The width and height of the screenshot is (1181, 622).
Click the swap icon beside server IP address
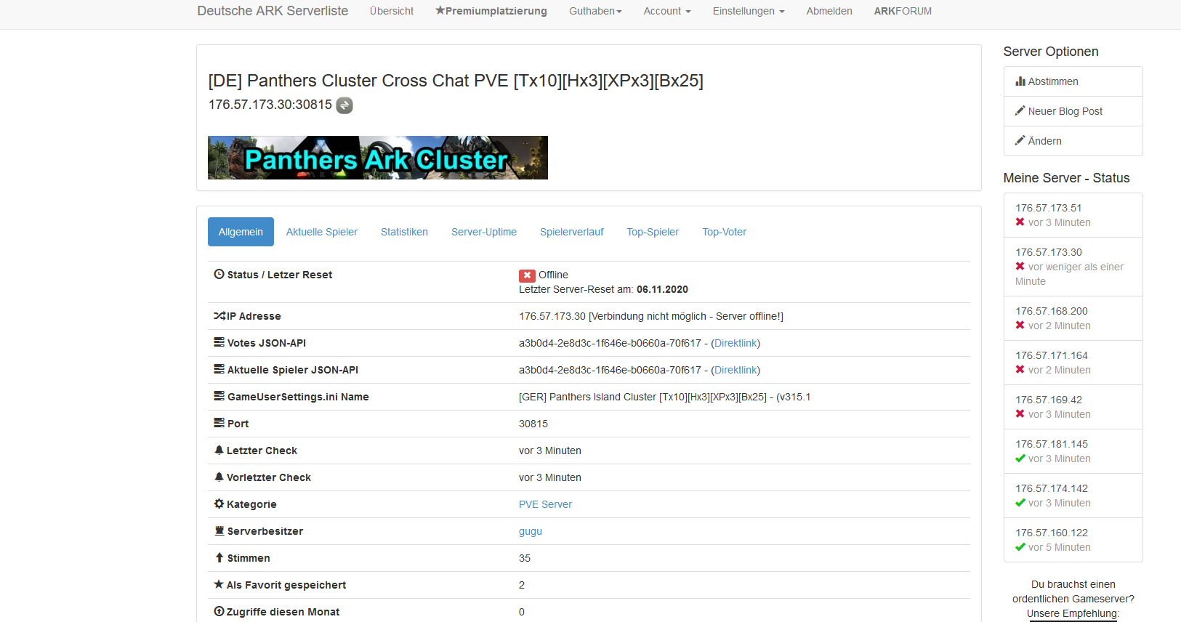click(344, 105)
